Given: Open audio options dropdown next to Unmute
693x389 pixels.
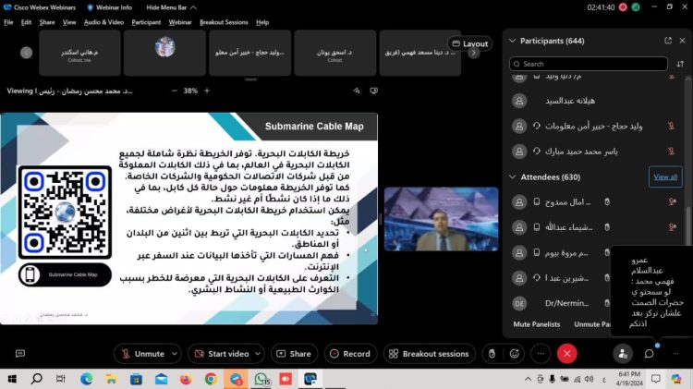Looking at the screenshot, I should 175,354.
